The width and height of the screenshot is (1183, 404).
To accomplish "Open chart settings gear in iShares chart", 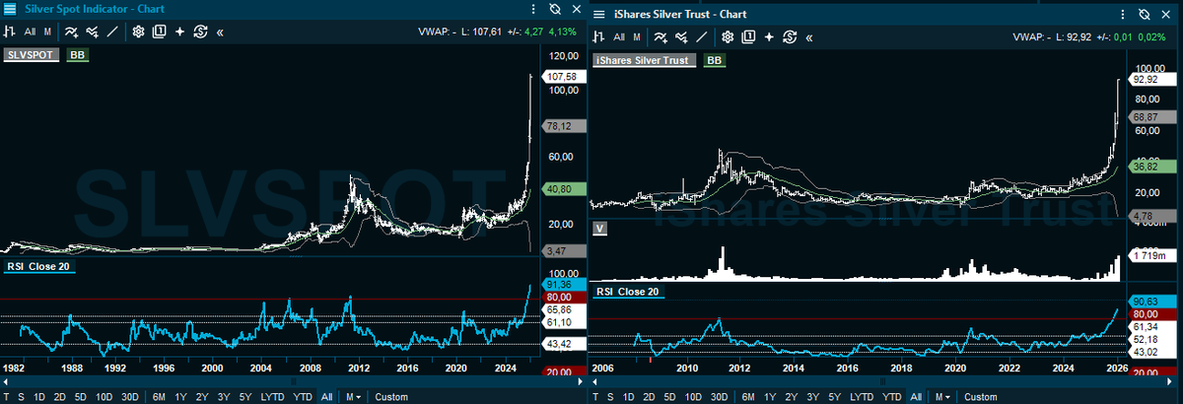I will (x=728, y=37).
